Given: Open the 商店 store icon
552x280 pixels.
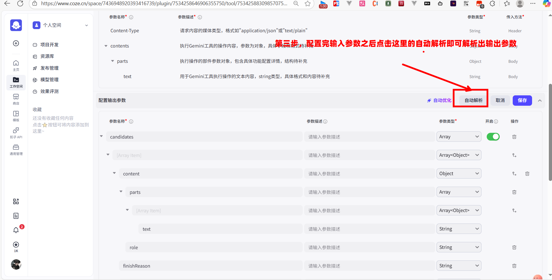Looking at the screenshot, I should click(16, 99).
